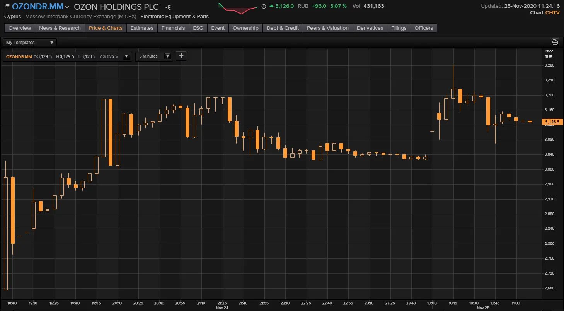Click the close value 3,126.5 in legend

(110, 56)
